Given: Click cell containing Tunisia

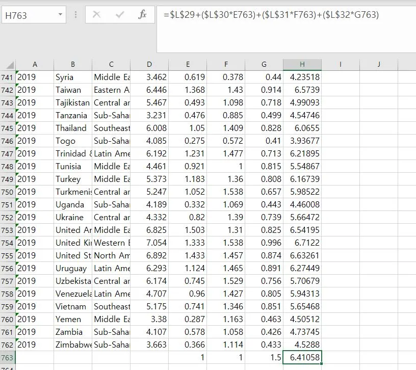Looking at the screenshot, I should pyautogui.click(x=73, y=166).
